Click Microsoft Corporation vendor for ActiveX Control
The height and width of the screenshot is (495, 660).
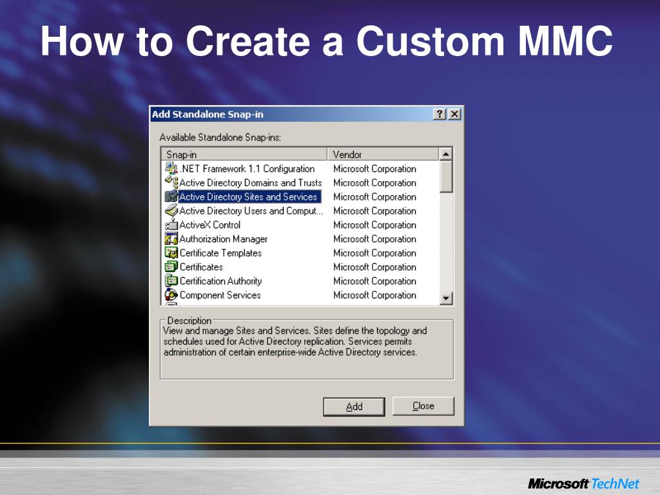coord(374,225)
